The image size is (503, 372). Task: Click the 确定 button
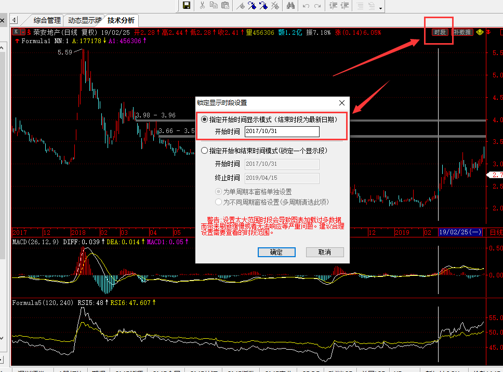[x=276, y=252]
